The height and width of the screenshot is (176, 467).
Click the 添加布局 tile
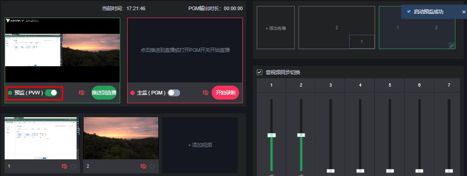[x=276, y=28]
